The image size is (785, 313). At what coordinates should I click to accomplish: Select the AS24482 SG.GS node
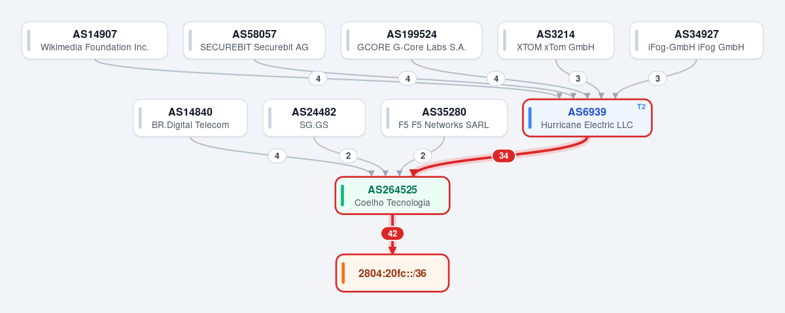pos(314,118)
